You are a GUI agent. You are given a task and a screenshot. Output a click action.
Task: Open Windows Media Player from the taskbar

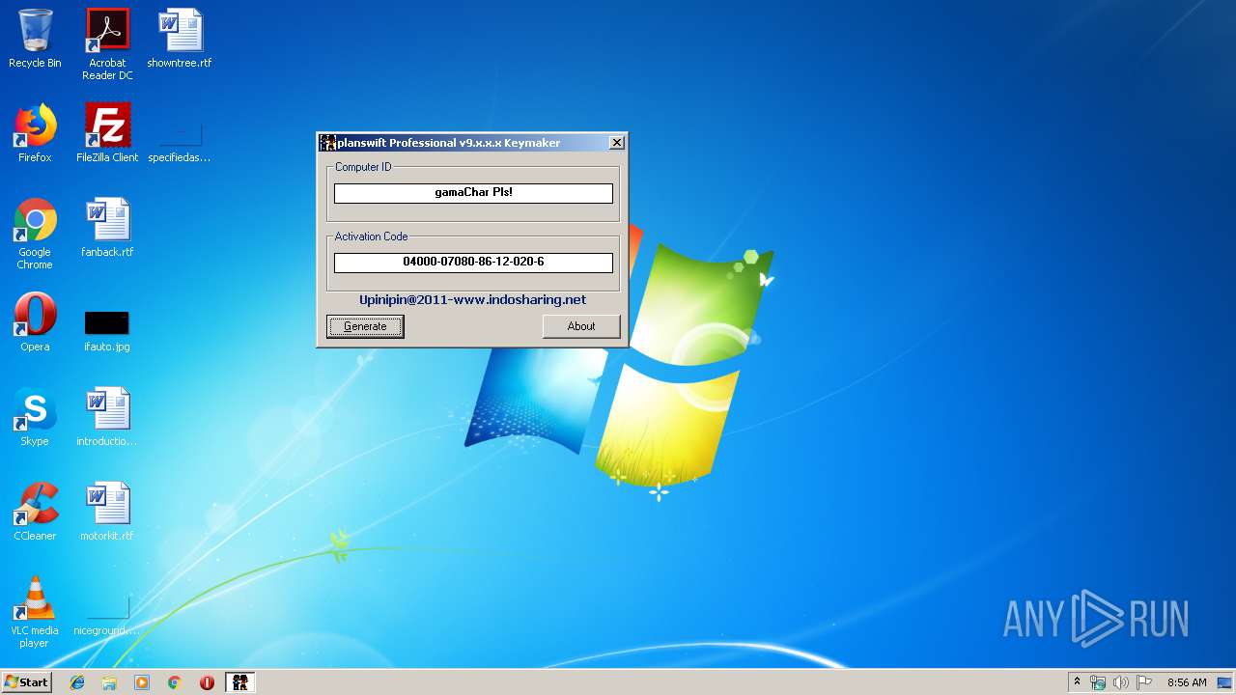tap(142, 682)
